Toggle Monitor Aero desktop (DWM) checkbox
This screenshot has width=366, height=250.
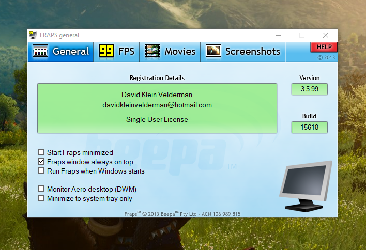click(41, 189)
